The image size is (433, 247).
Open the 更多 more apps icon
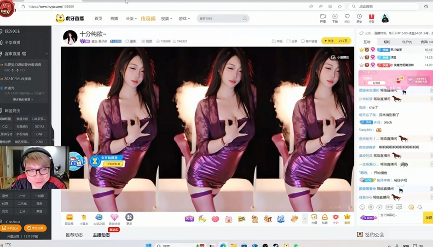129,219
